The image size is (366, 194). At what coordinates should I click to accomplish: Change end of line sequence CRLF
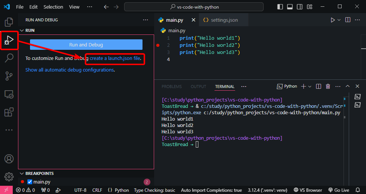click(x=97, y=190)
